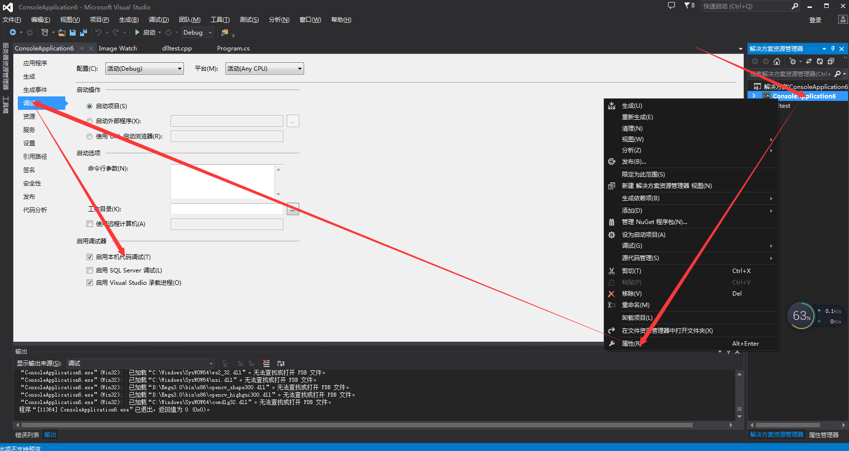Open the document tab list dropdown arrow
This screenshot has width=849, height=451.
740,48
